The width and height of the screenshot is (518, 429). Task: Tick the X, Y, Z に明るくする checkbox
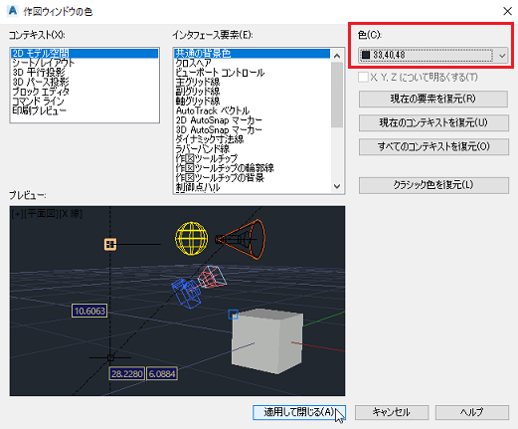pyautogui.click(x=363, y=78)
